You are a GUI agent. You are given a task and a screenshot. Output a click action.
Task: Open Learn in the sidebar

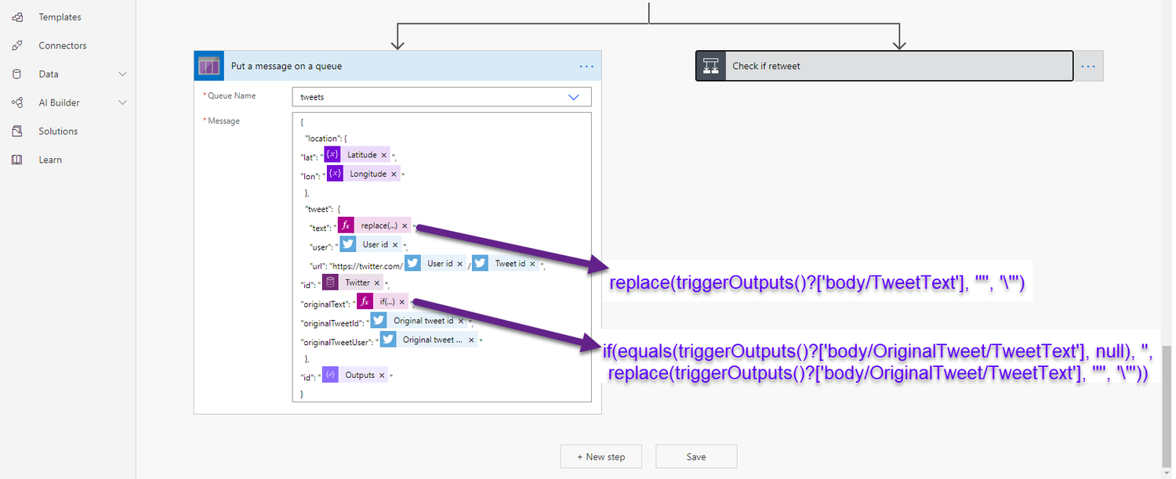pyautogui.click(x=50, y=160)
